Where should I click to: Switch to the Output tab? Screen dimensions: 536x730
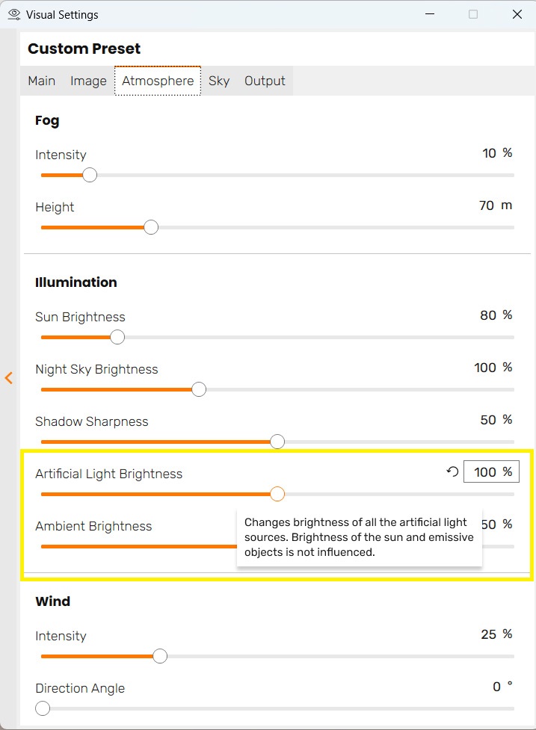[x=265, y=81]
